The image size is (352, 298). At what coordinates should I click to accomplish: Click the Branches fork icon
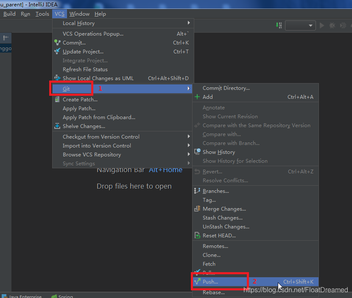pyautogui.click(x=197, y=191)
